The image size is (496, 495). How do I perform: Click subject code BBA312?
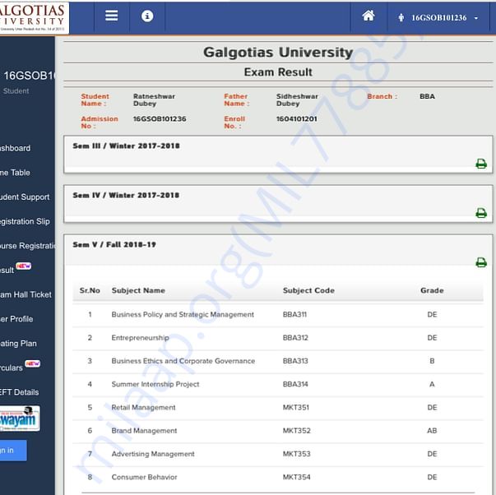pos(295,338)
